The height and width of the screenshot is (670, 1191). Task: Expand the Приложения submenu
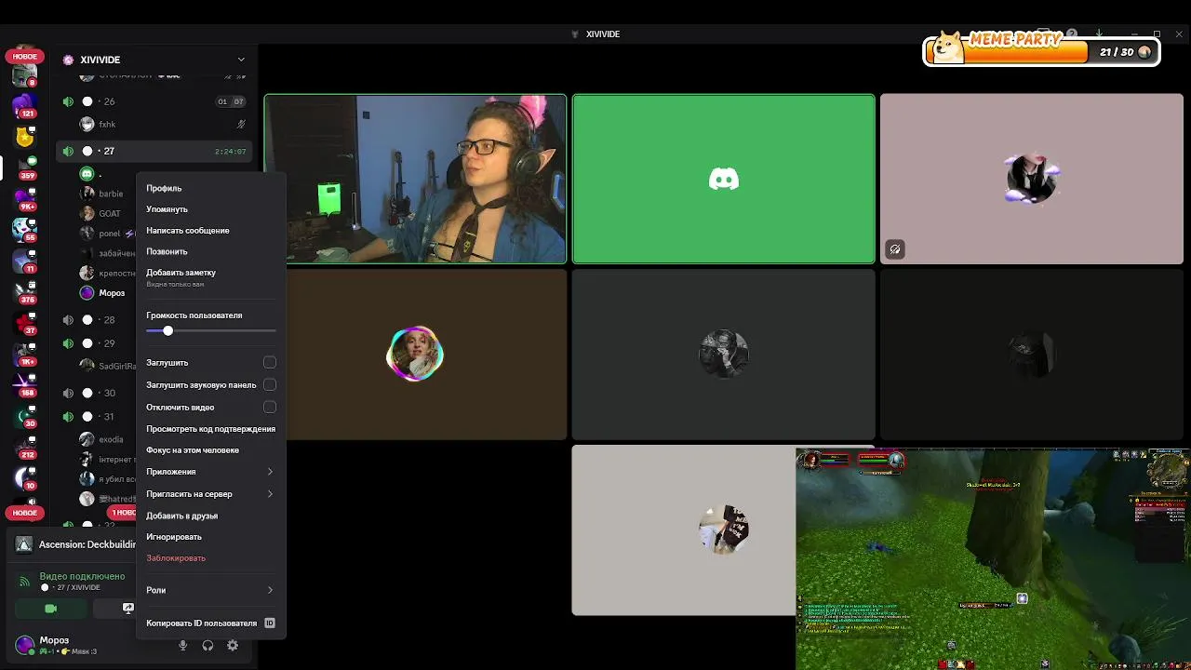210,472
